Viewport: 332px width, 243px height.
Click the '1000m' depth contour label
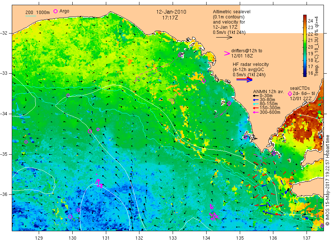tap(43, 13)
